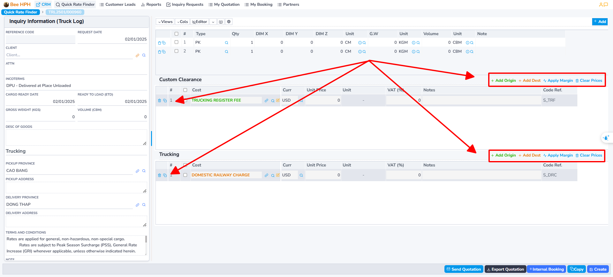Click the Desc of Goods text area
This screenshot has height=277, width=613.
pos(76,137)
